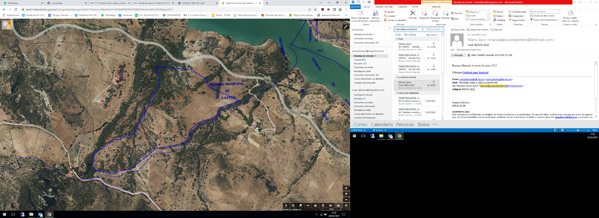Toggle the Catastro toolbar arrow expand button
The width and height of the screenshot is (599, 218).
click(286, 205)
